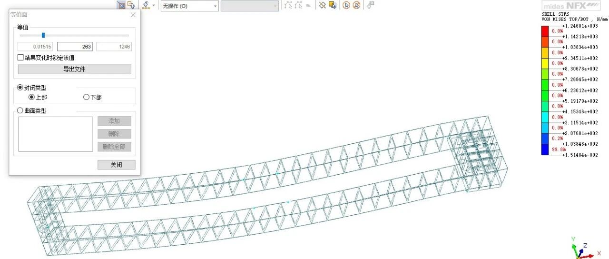Click legend value +1.24601e+003
The height and width of the screenshot is (259, 609).
click(580, 26)
